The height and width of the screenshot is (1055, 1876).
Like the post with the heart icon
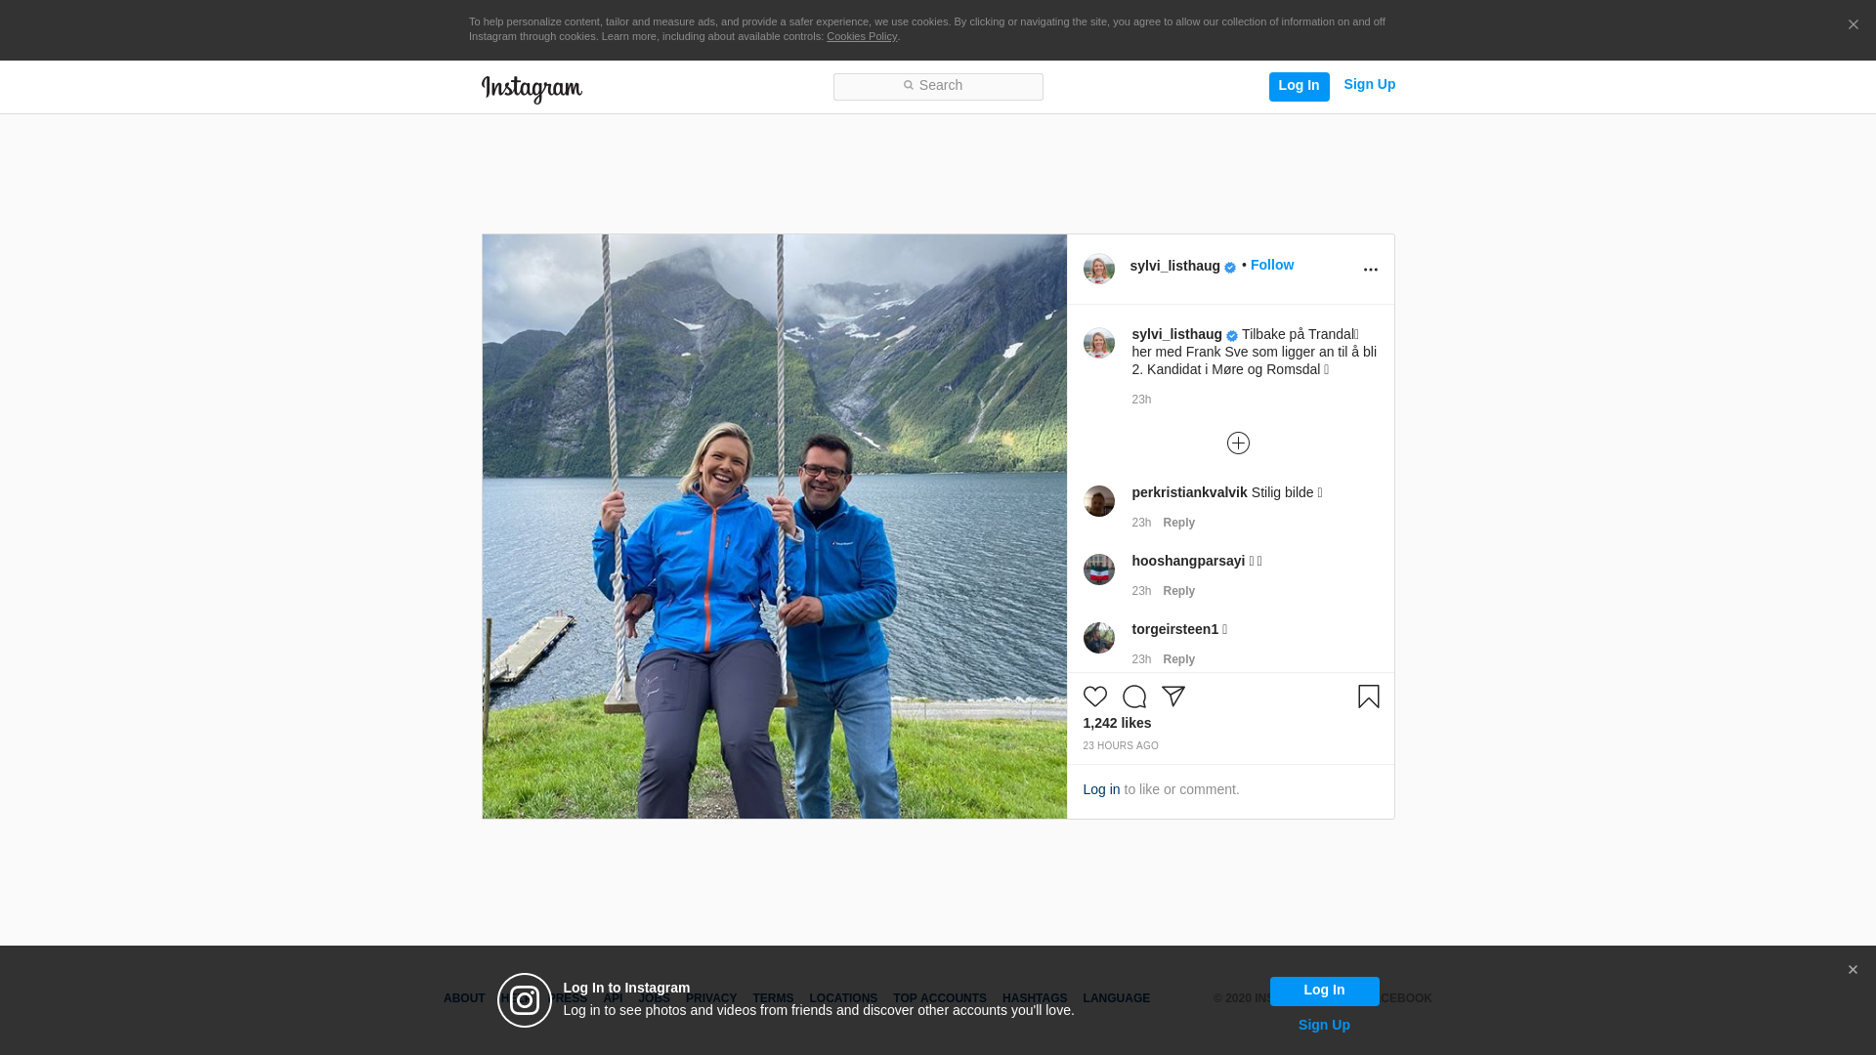coord(1094,696)
